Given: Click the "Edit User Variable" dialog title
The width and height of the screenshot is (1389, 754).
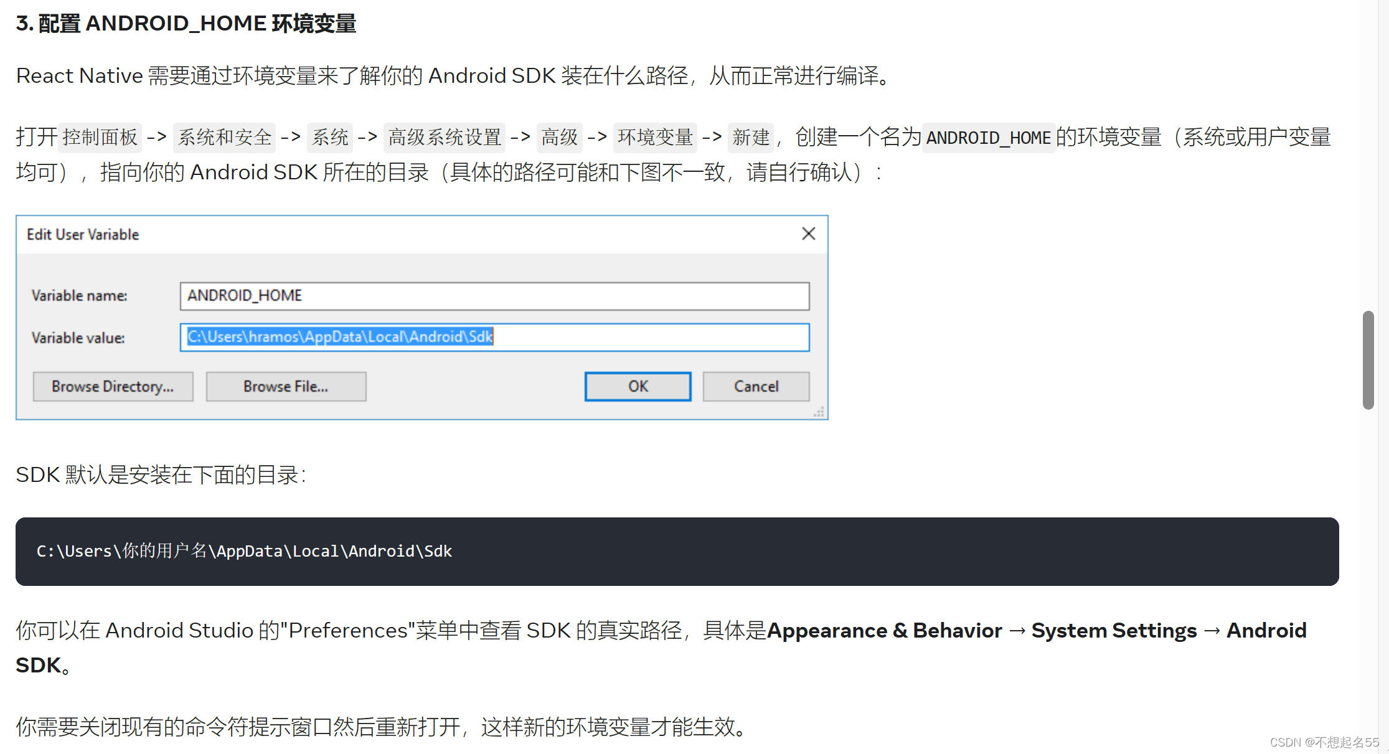Looking at the screenshot, I should pyautogui.click(x=83, y=235).
